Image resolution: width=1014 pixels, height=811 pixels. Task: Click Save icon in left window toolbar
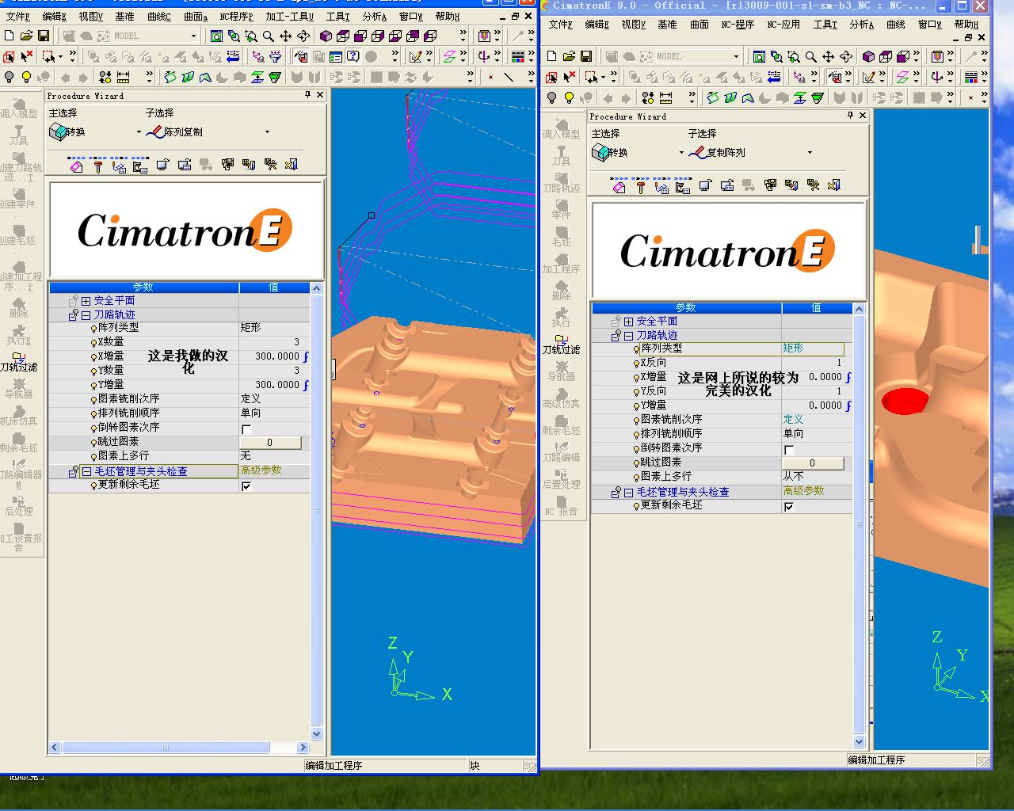click(x=44, y=36)
